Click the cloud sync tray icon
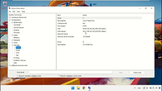 tap(151, 88)
